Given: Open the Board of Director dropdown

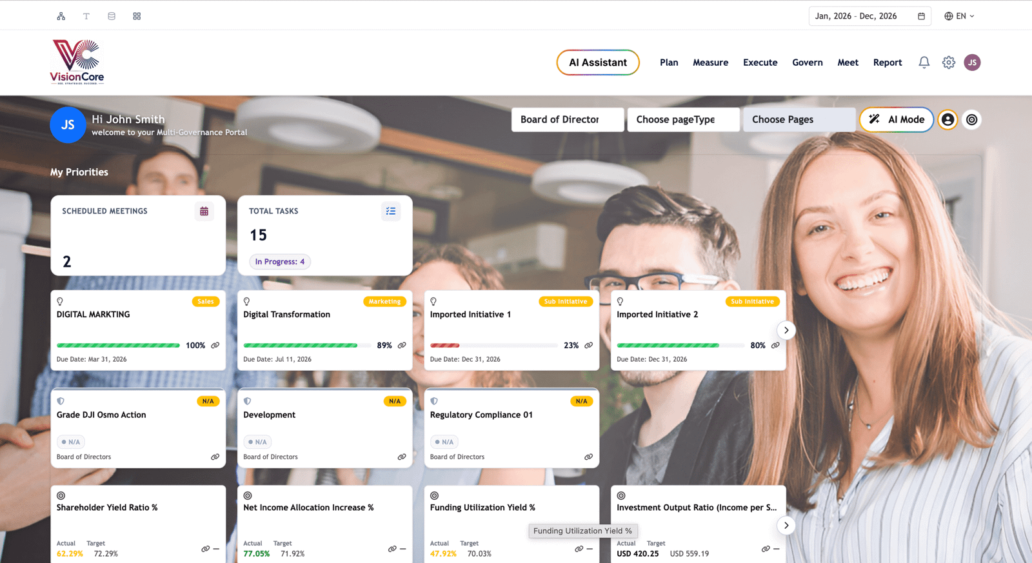Looking at the screenshot, I should pos(568,119).
